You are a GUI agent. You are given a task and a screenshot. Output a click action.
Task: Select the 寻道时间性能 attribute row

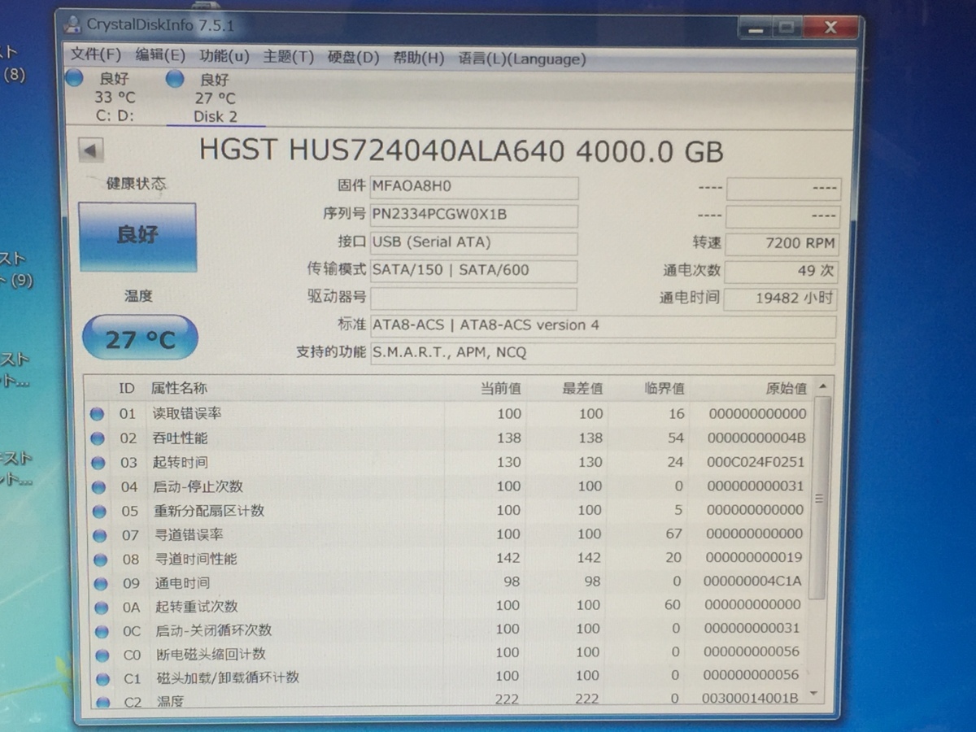[450, 559]
